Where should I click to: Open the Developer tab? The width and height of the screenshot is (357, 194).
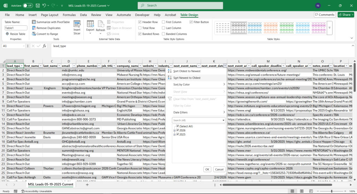pos(142,15)
